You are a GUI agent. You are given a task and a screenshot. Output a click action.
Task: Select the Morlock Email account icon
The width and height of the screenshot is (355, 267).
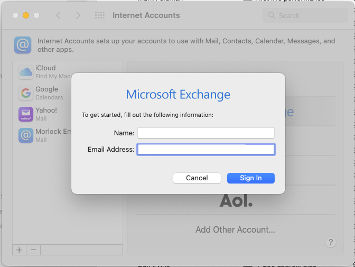(x=26, y=135)
